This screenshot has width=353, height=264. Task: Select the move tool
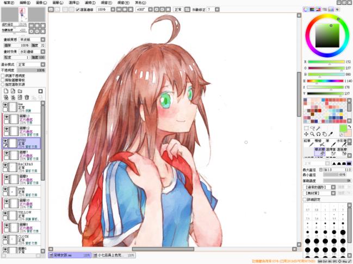pos(306,134)
